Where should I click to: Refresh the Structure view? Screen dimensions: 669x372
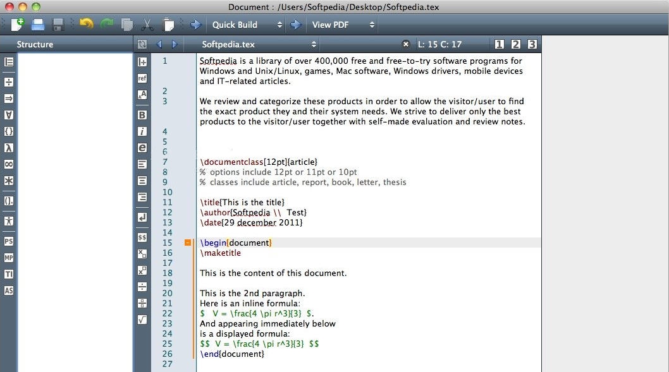click(x=142, y=44)
